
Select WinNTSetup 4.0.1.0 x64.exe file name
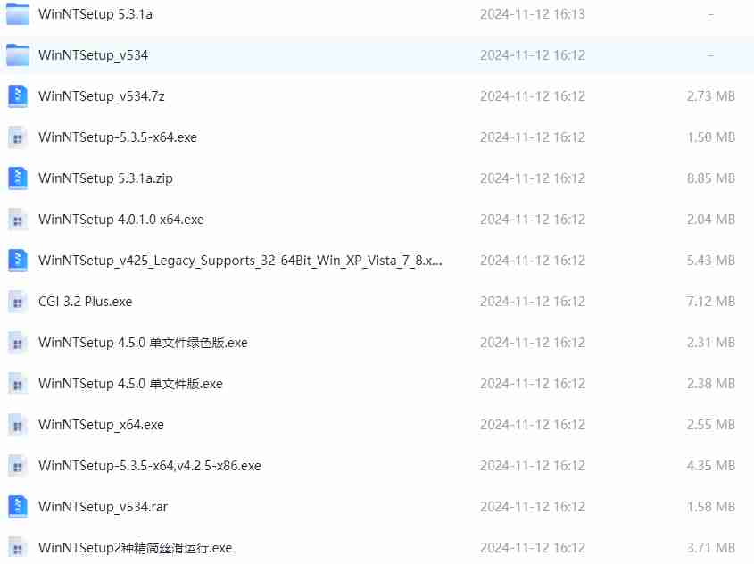point(121,220)
